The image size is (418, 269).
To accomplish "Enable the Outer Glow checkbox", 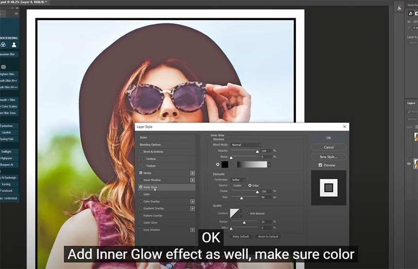I will coord(141,222).
